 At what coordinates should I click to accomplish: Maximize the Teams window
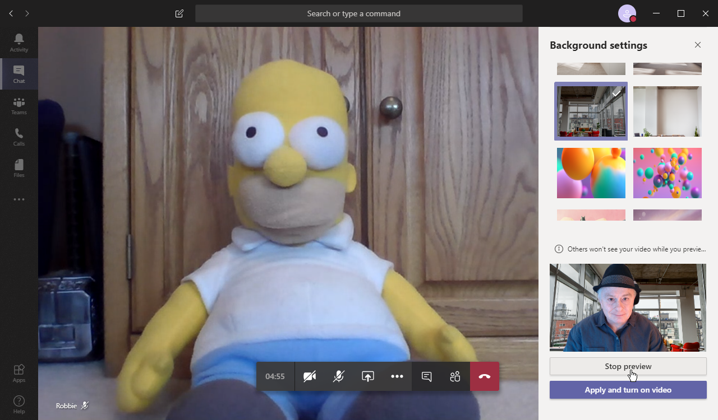681,13
